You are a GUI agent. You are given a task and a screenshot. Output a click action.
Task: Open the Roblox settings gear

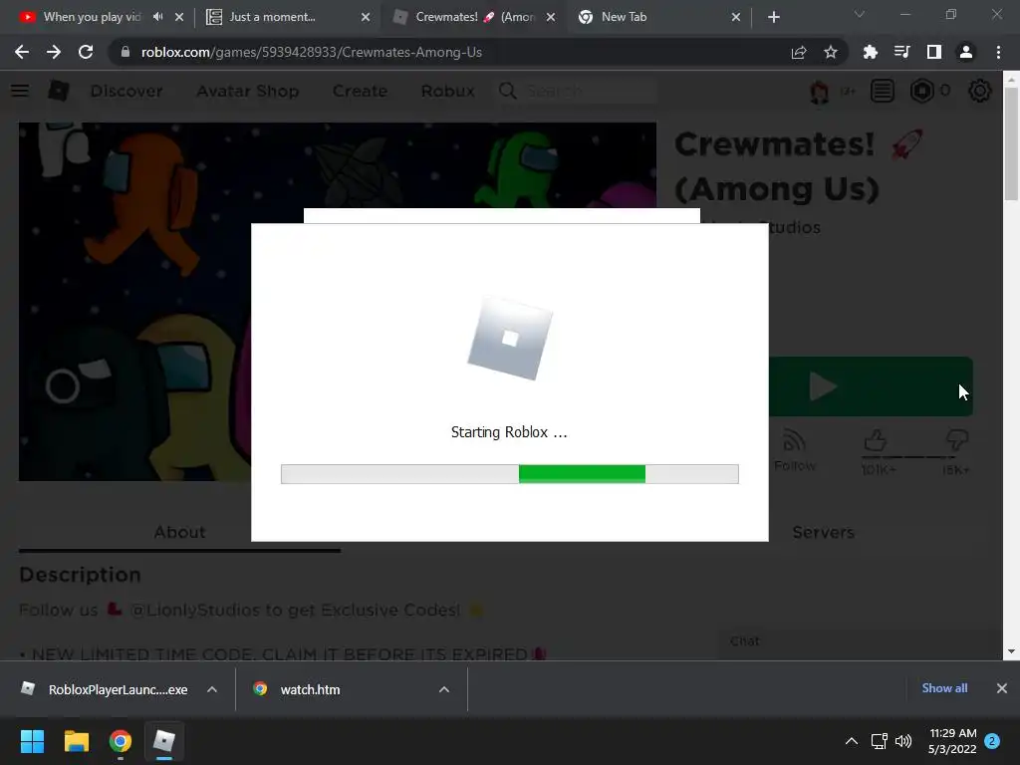(980, 91)
